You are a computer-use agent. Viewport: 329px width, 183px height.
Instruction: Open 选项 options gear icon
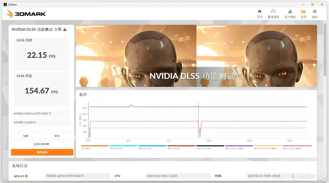[314, 12]
